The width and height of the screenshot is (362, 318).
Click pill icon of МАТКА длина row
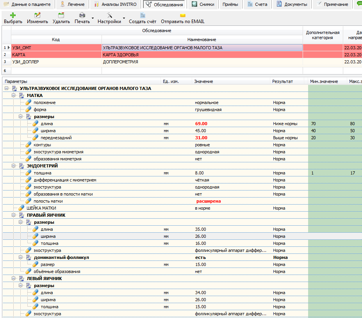tap(35, 124)
